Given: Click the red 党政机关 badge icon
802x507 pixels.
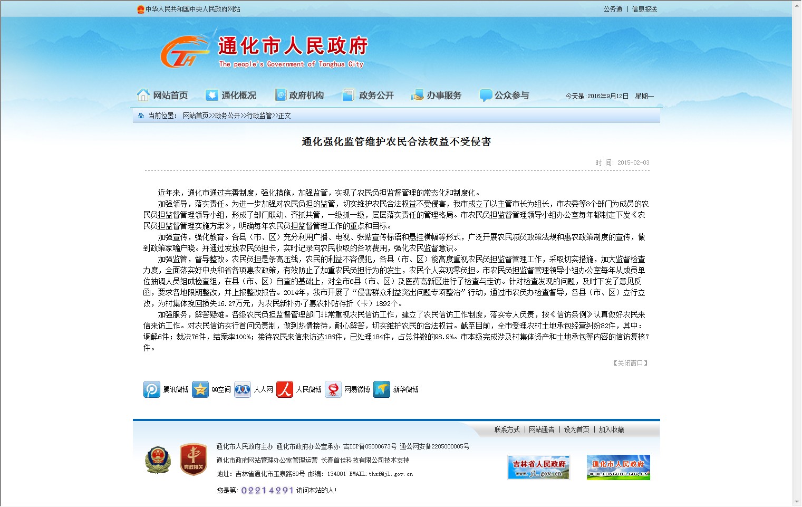Looking at the screenshot, I should click(193, 460).
